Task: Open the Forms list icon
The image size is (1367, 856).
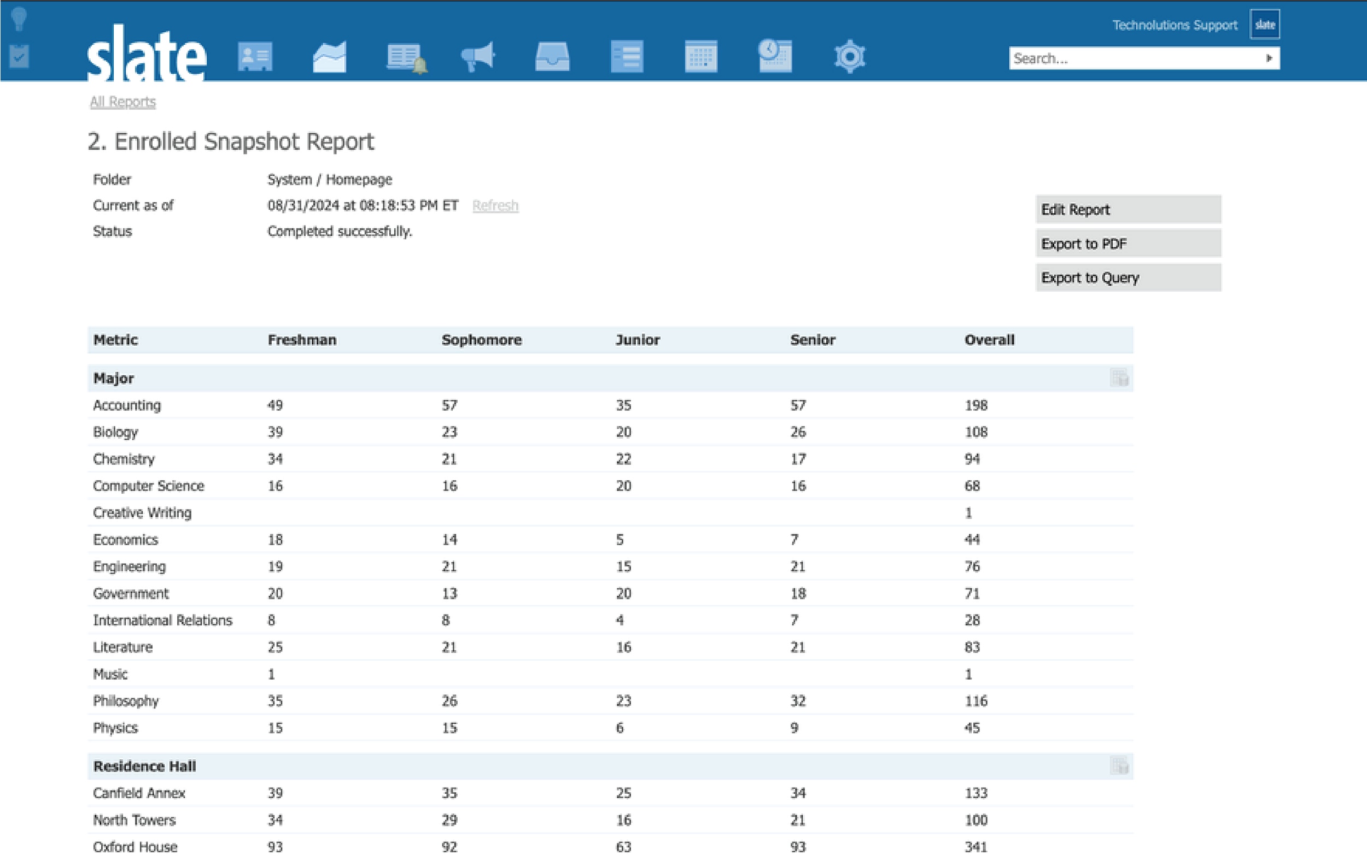Action: tap(627, 57)
